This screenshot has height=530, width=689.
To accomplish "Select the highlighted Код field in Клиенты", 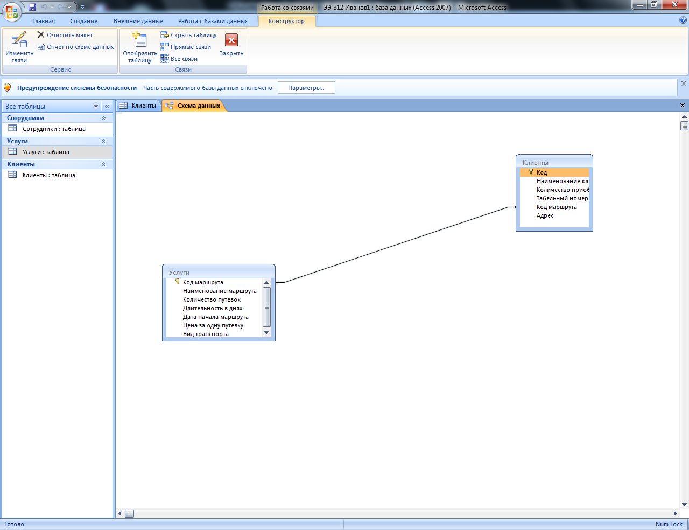I will tap(554, 172).
